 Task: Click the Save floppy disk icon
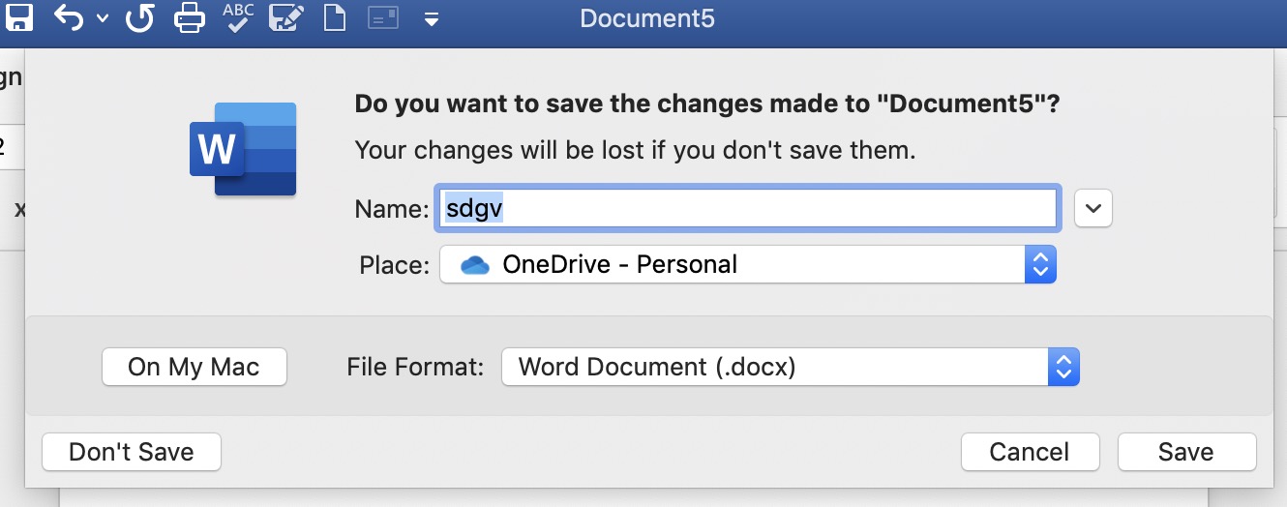tap(18, 17)
